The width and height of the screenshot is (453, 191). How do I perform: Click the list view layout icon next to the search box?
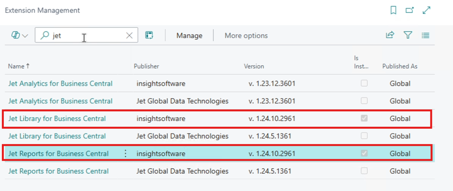(149, 36)
